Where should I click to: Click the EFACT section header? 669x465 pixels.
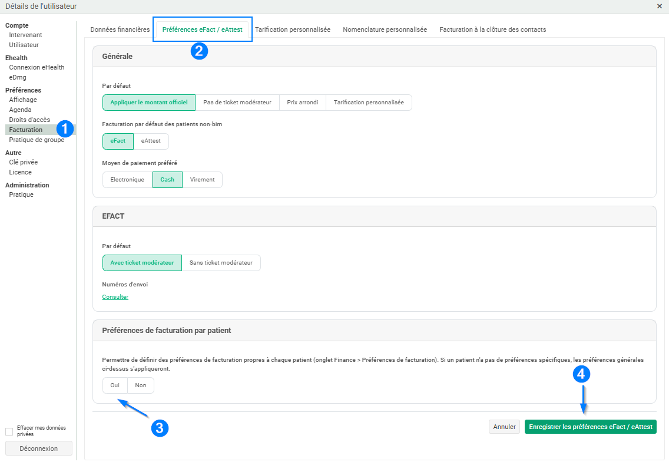pyautogui.click(x=374, y=216)
